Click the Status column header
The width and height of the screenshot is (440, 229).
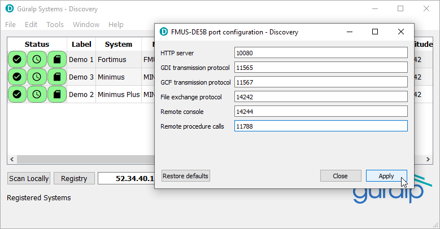tap(37, 45)
